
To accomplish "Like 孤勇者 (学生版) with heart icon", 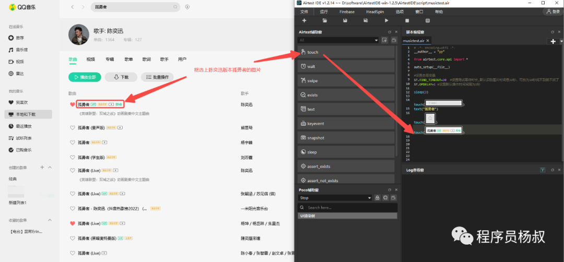I will pyautogui.click(x=72, y=157).
